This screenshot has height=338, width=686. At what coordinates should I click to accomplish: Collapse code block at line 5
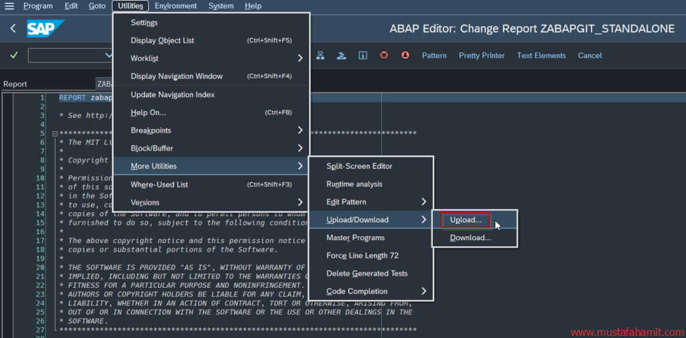[54, 134]
